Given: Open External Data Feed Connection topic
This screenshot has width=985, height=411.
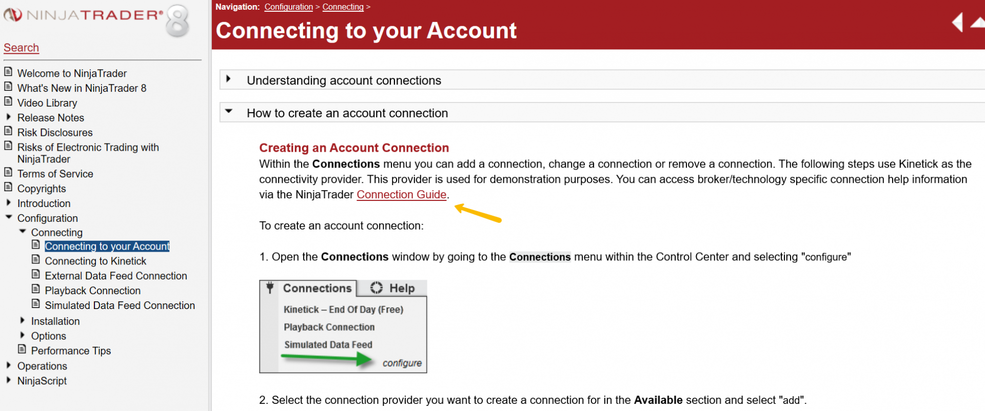Looking at the screenshot, I should 116,276.
